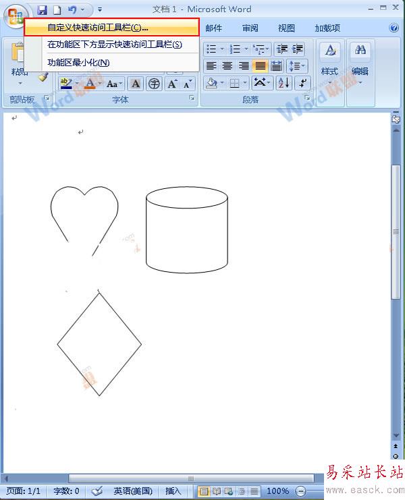Toggle Distributed alignment
Screen dimensions: 405x500
pyautogui.click(x=276, y=66)
